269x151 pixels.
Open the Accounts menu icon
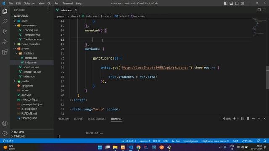[5, 123]
